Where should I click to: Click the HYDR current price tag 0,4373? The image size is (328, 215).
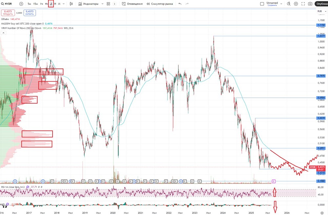click(317, 168)
